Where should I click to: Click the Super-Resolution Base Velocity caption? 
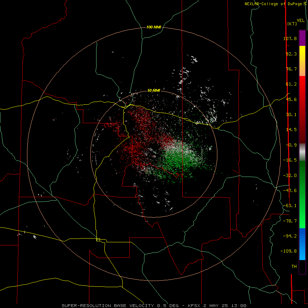point(154,306)
